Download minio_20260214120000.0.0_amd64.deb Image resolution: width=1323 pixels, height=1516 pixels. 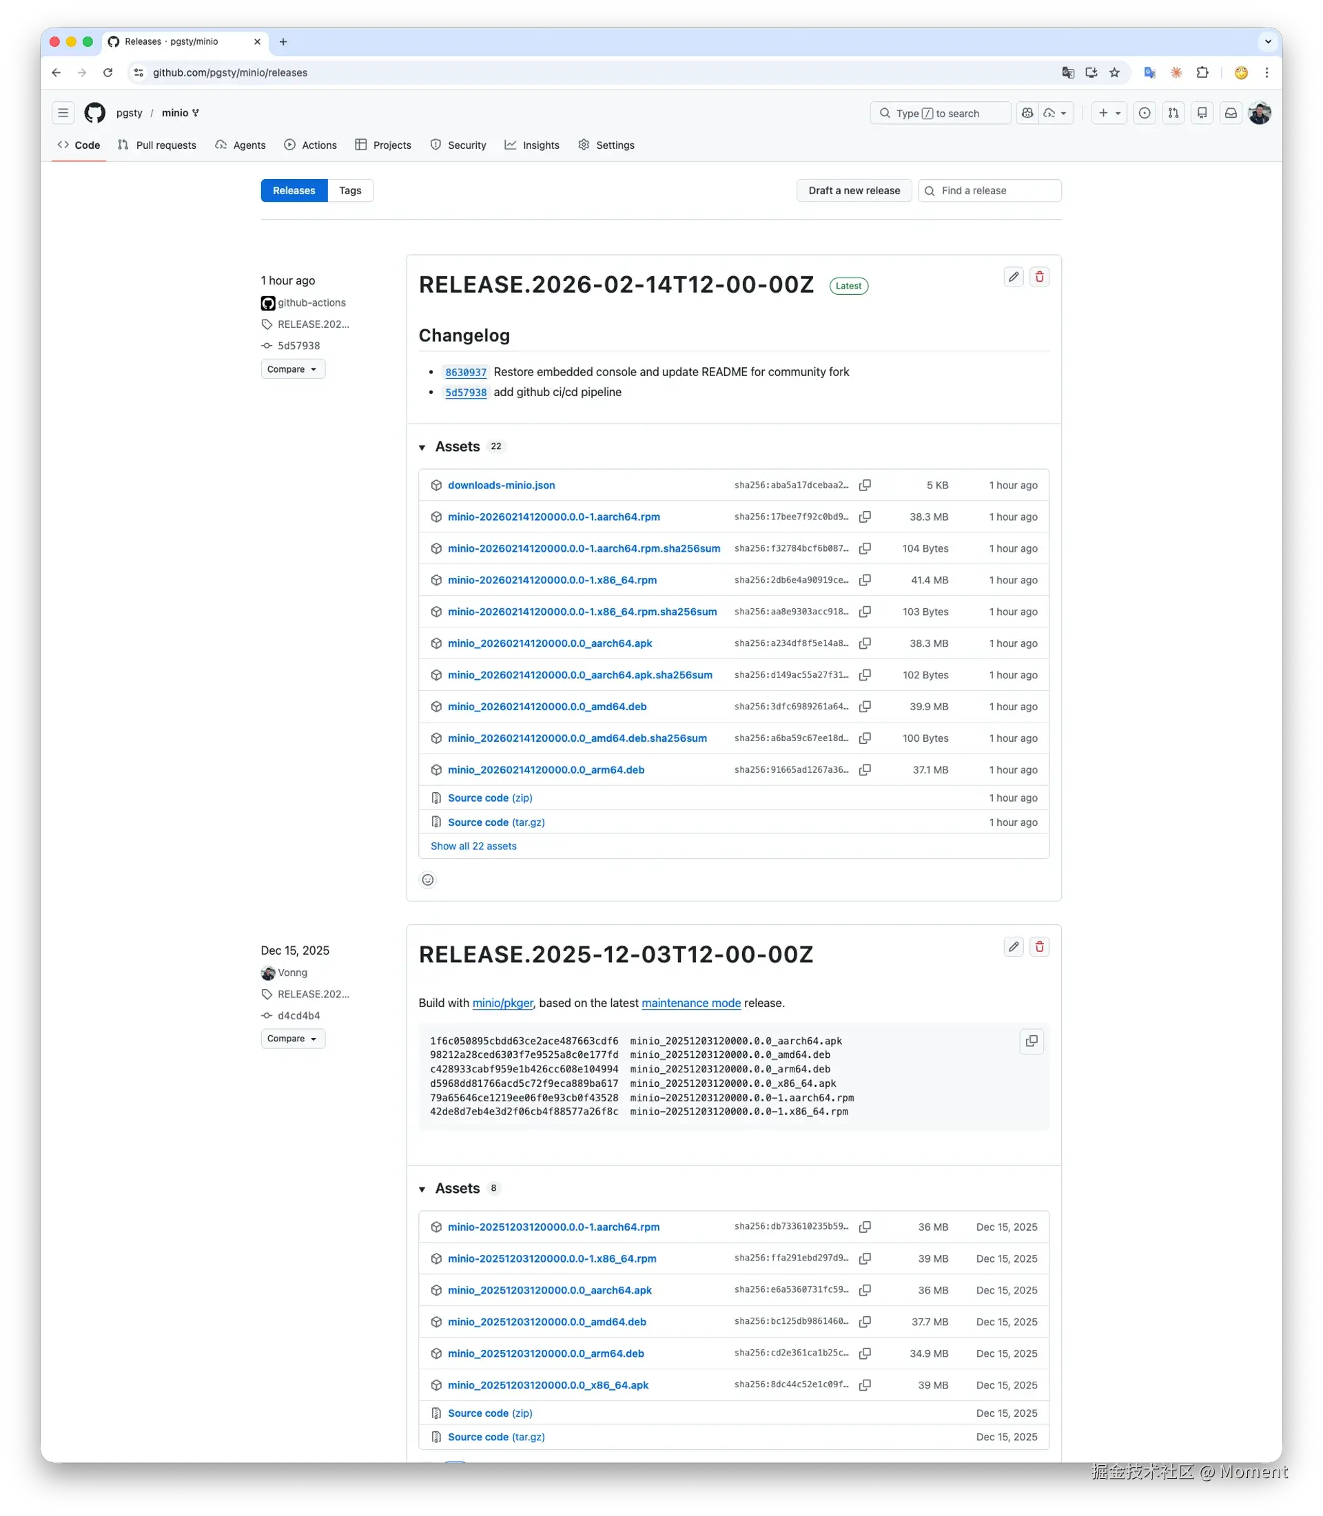(546, 706)
